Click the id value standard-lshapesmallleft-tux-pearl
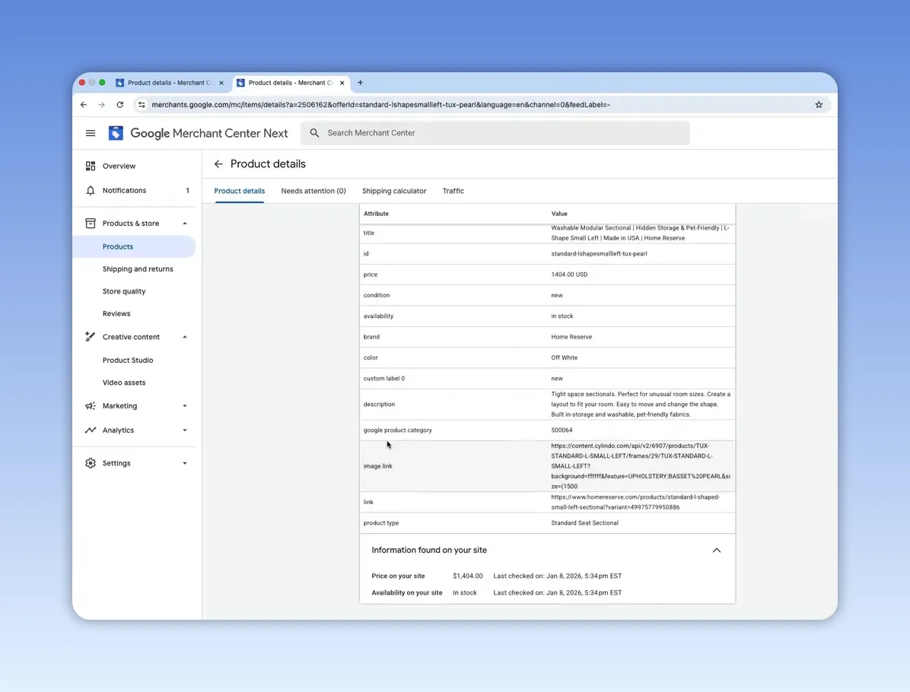910x692 pixels. coord(599,253)
